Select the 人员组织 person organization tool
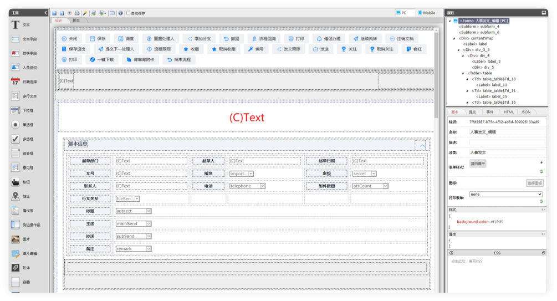 point(24,68)
